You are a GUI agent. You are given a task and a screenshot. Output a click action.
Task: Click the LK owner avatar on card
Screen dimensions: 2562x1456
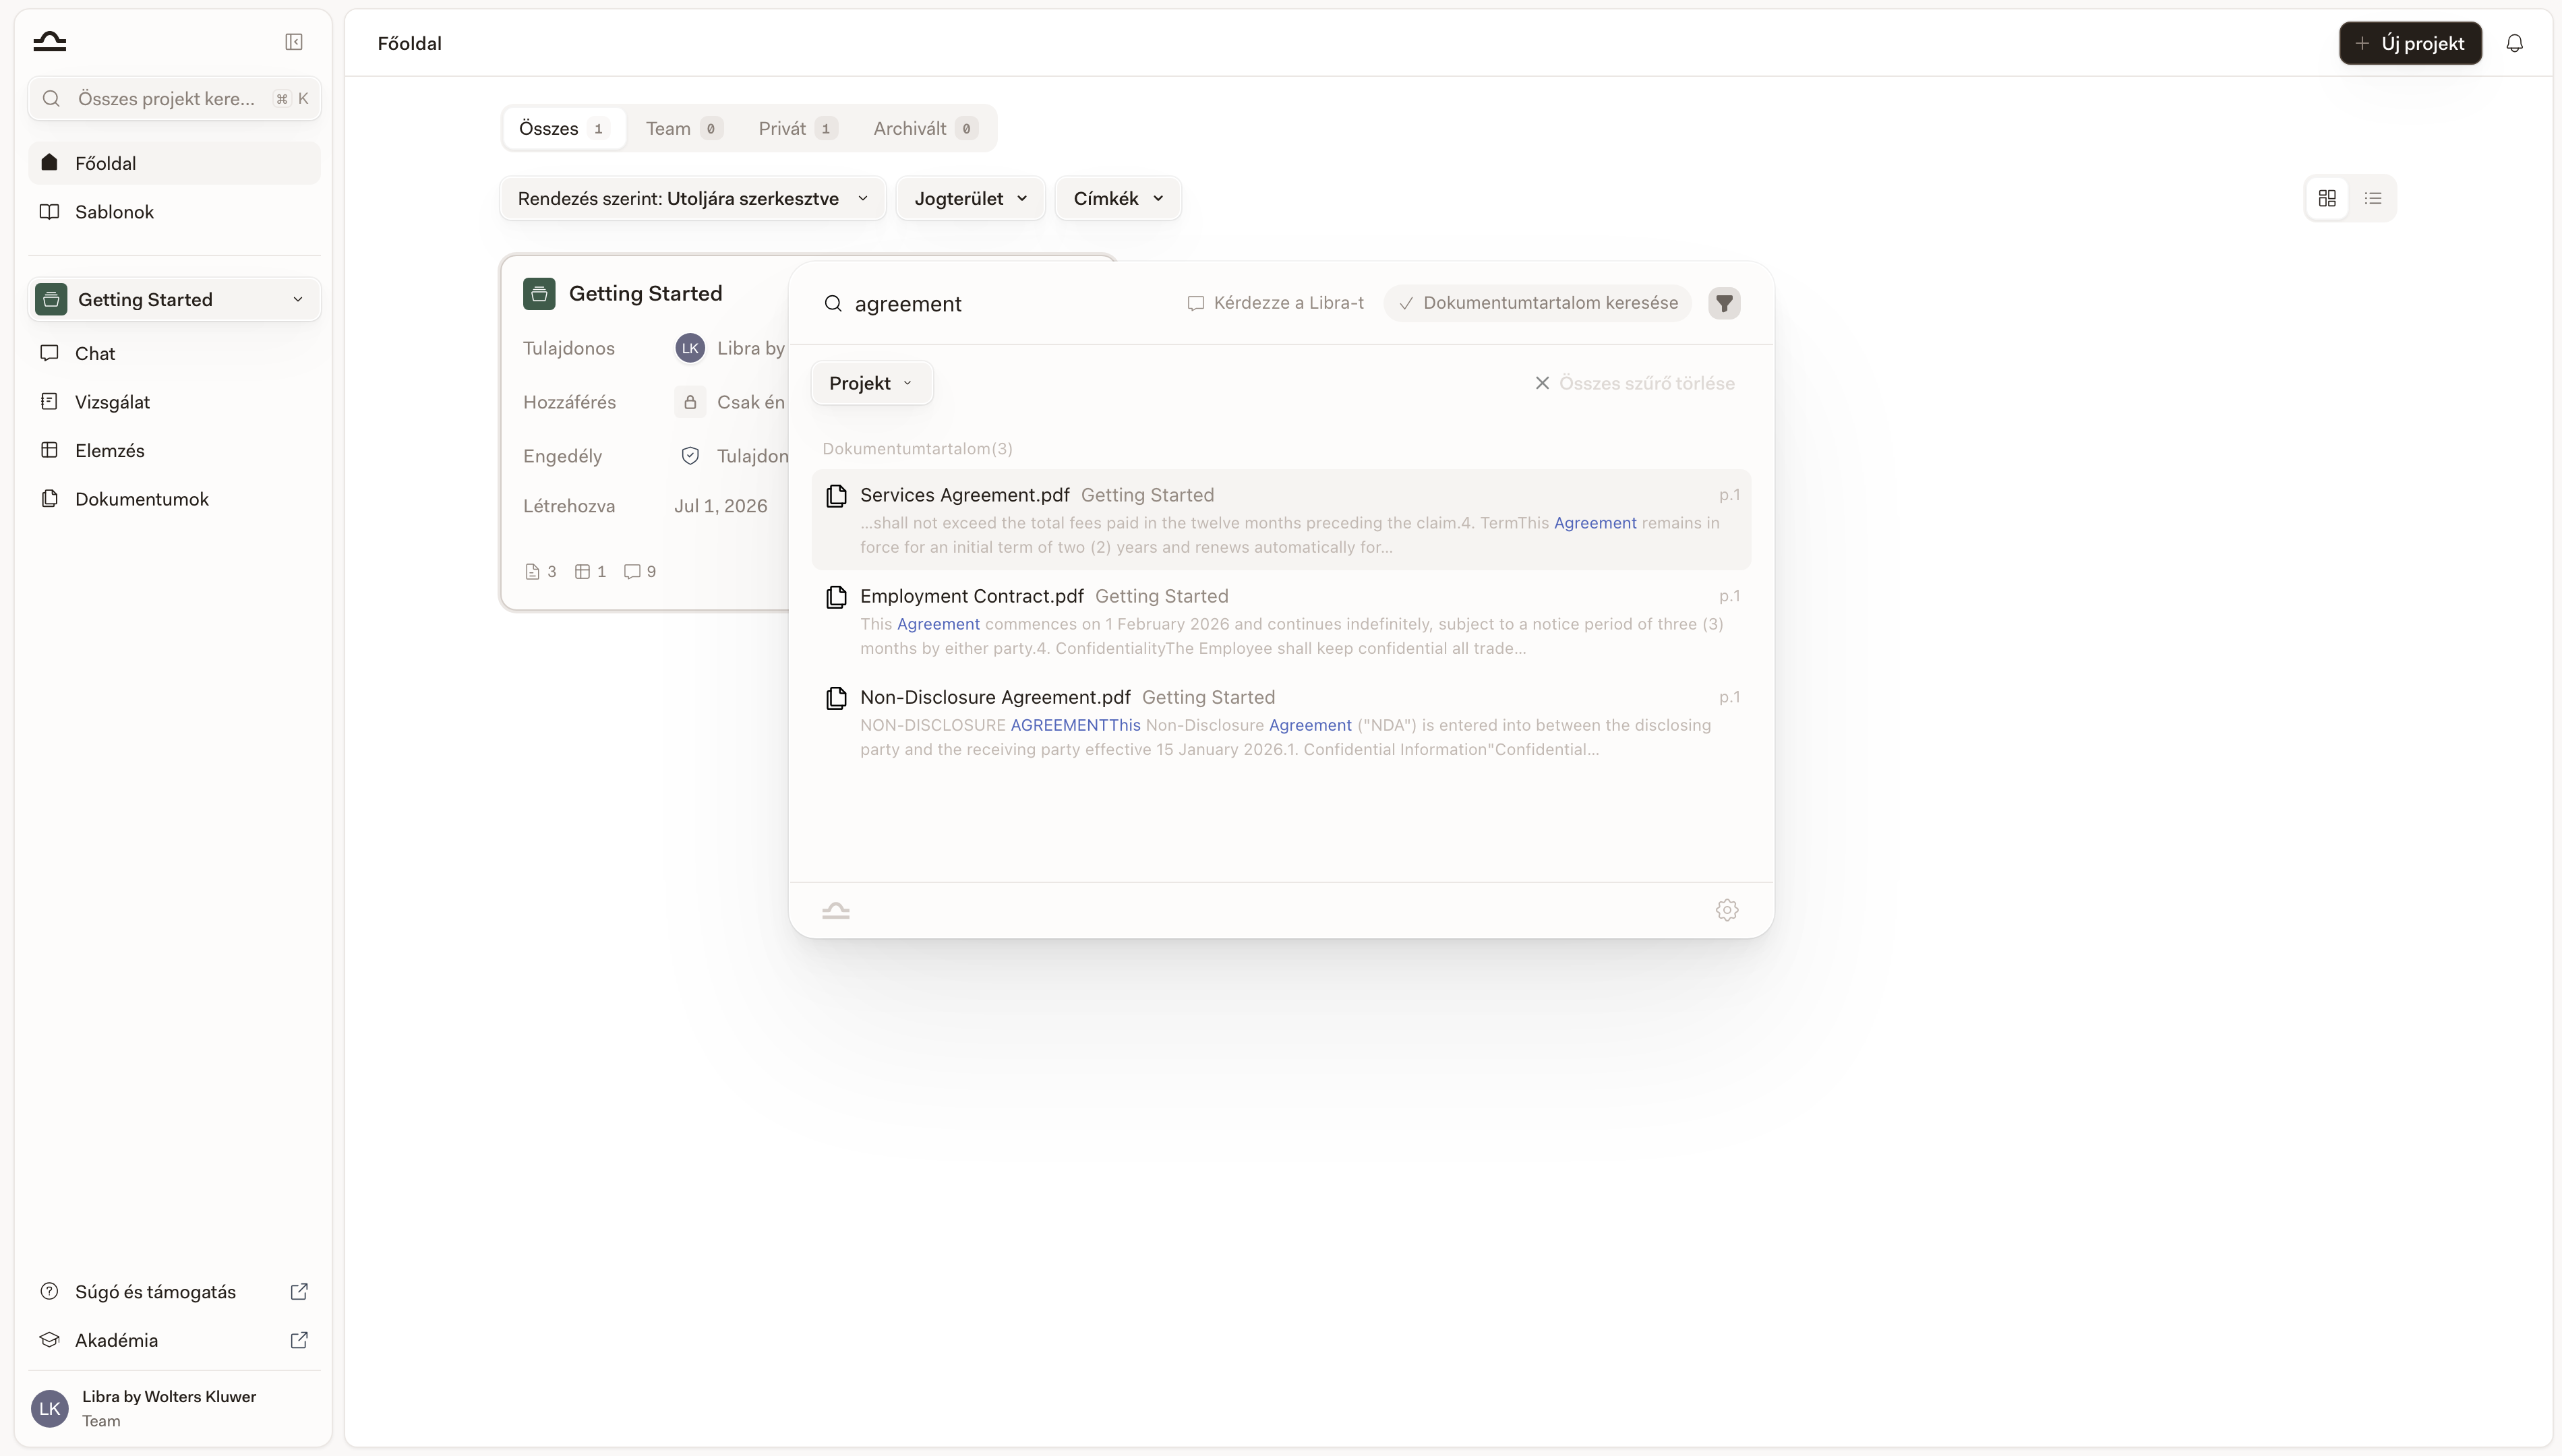(x=690, y=348)
